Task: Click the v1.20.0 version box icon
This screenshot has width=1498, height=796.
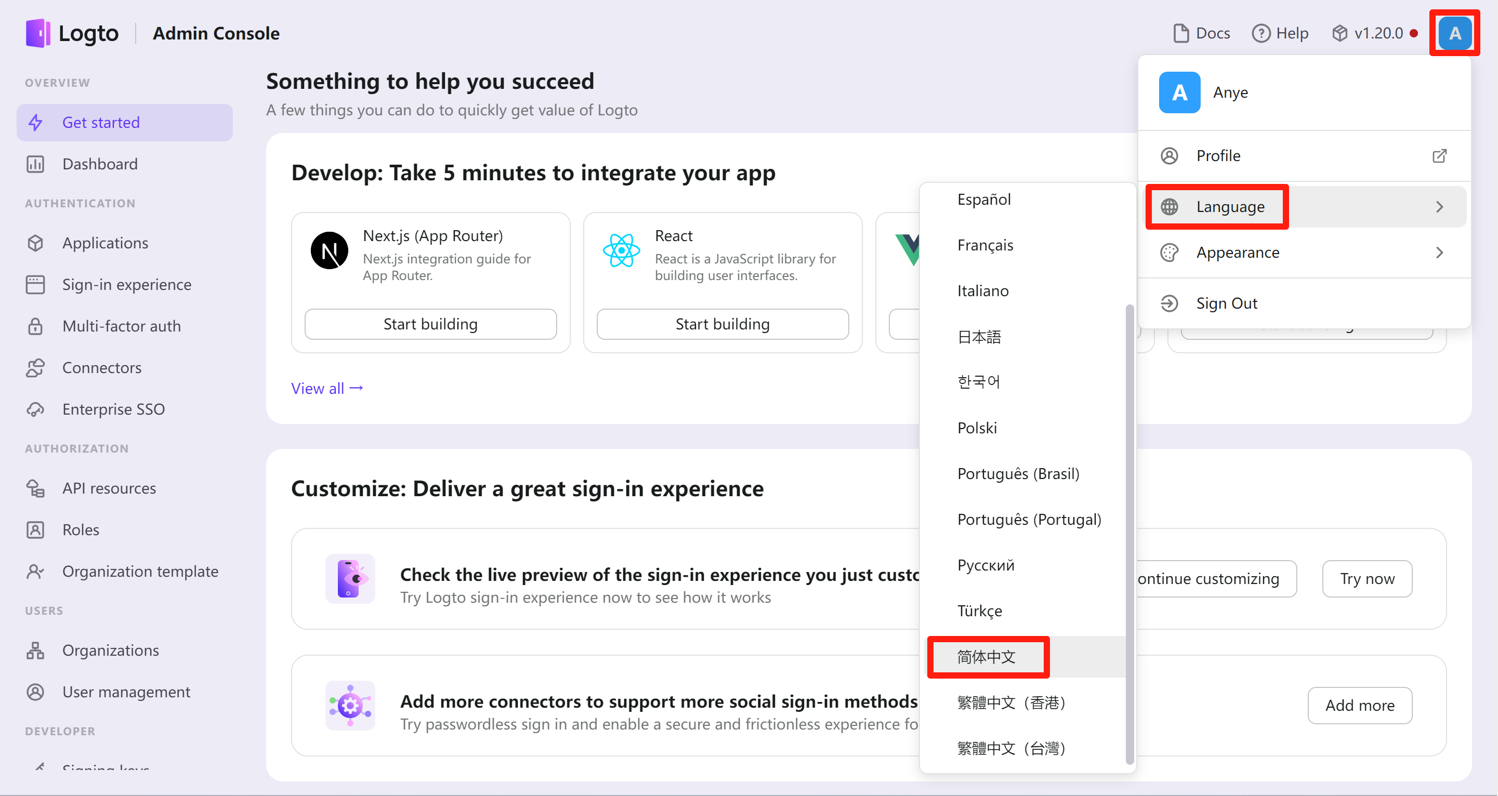Action: (1340, 33)
